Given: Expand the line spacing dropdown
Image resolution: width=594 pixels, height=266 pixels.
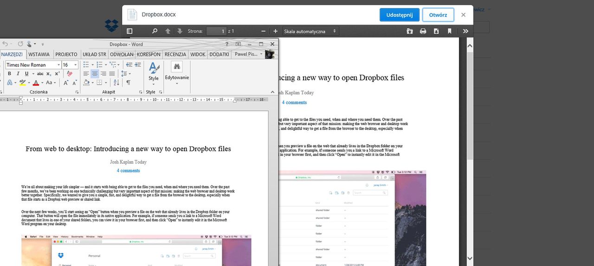Looking at the screenshot, I should pos(129,74).
